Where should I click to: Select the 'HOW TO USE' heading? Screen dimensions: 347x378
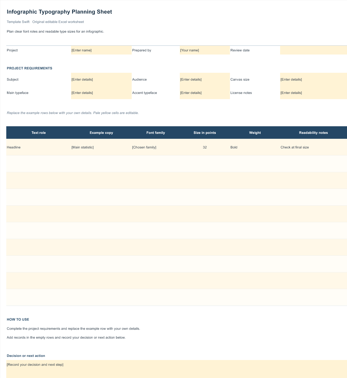[18, 320]
